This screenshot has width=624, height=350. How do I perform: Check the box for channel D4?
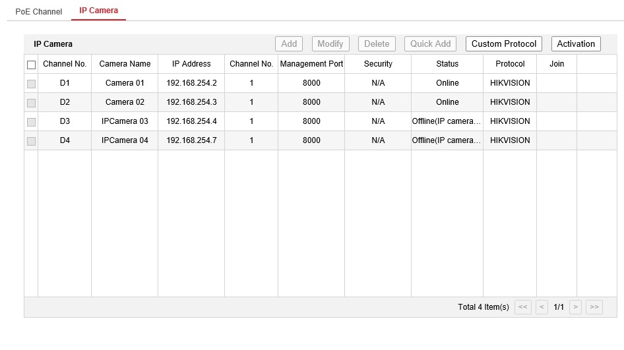tap(31, 141)
